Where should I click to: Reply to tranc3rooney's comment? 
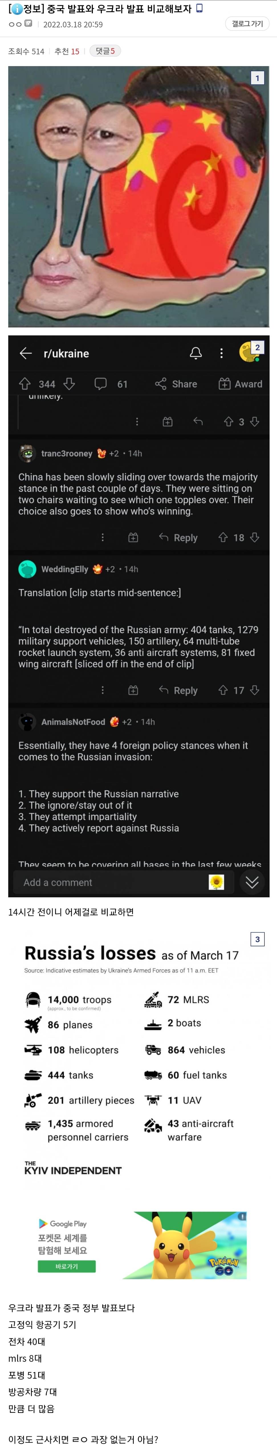click(x=178, y=537)
